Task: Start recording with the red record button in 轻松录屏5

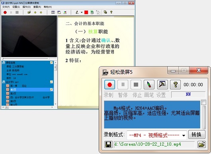Action: (109, 85)
